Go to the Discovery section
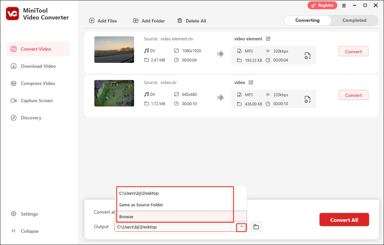The width and height of the screenshot is (384, 245). 38,118
